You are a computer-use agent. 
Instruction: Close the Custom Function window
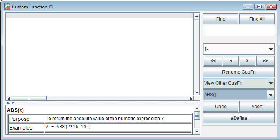271,7
